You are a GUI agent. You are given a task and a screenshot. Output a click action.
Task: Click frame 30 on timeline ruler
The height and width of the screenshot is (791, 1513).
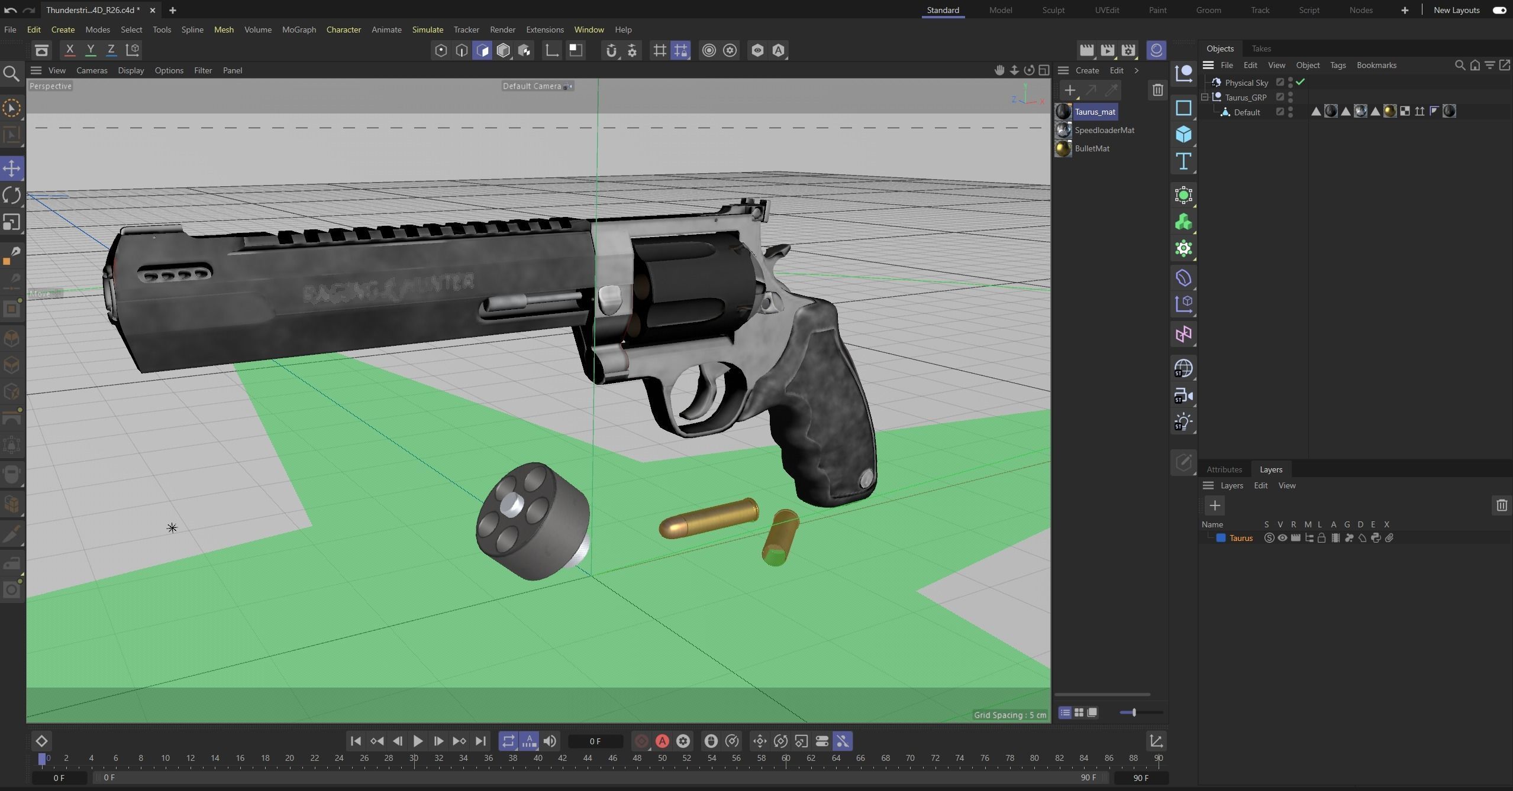pos(414,758)
